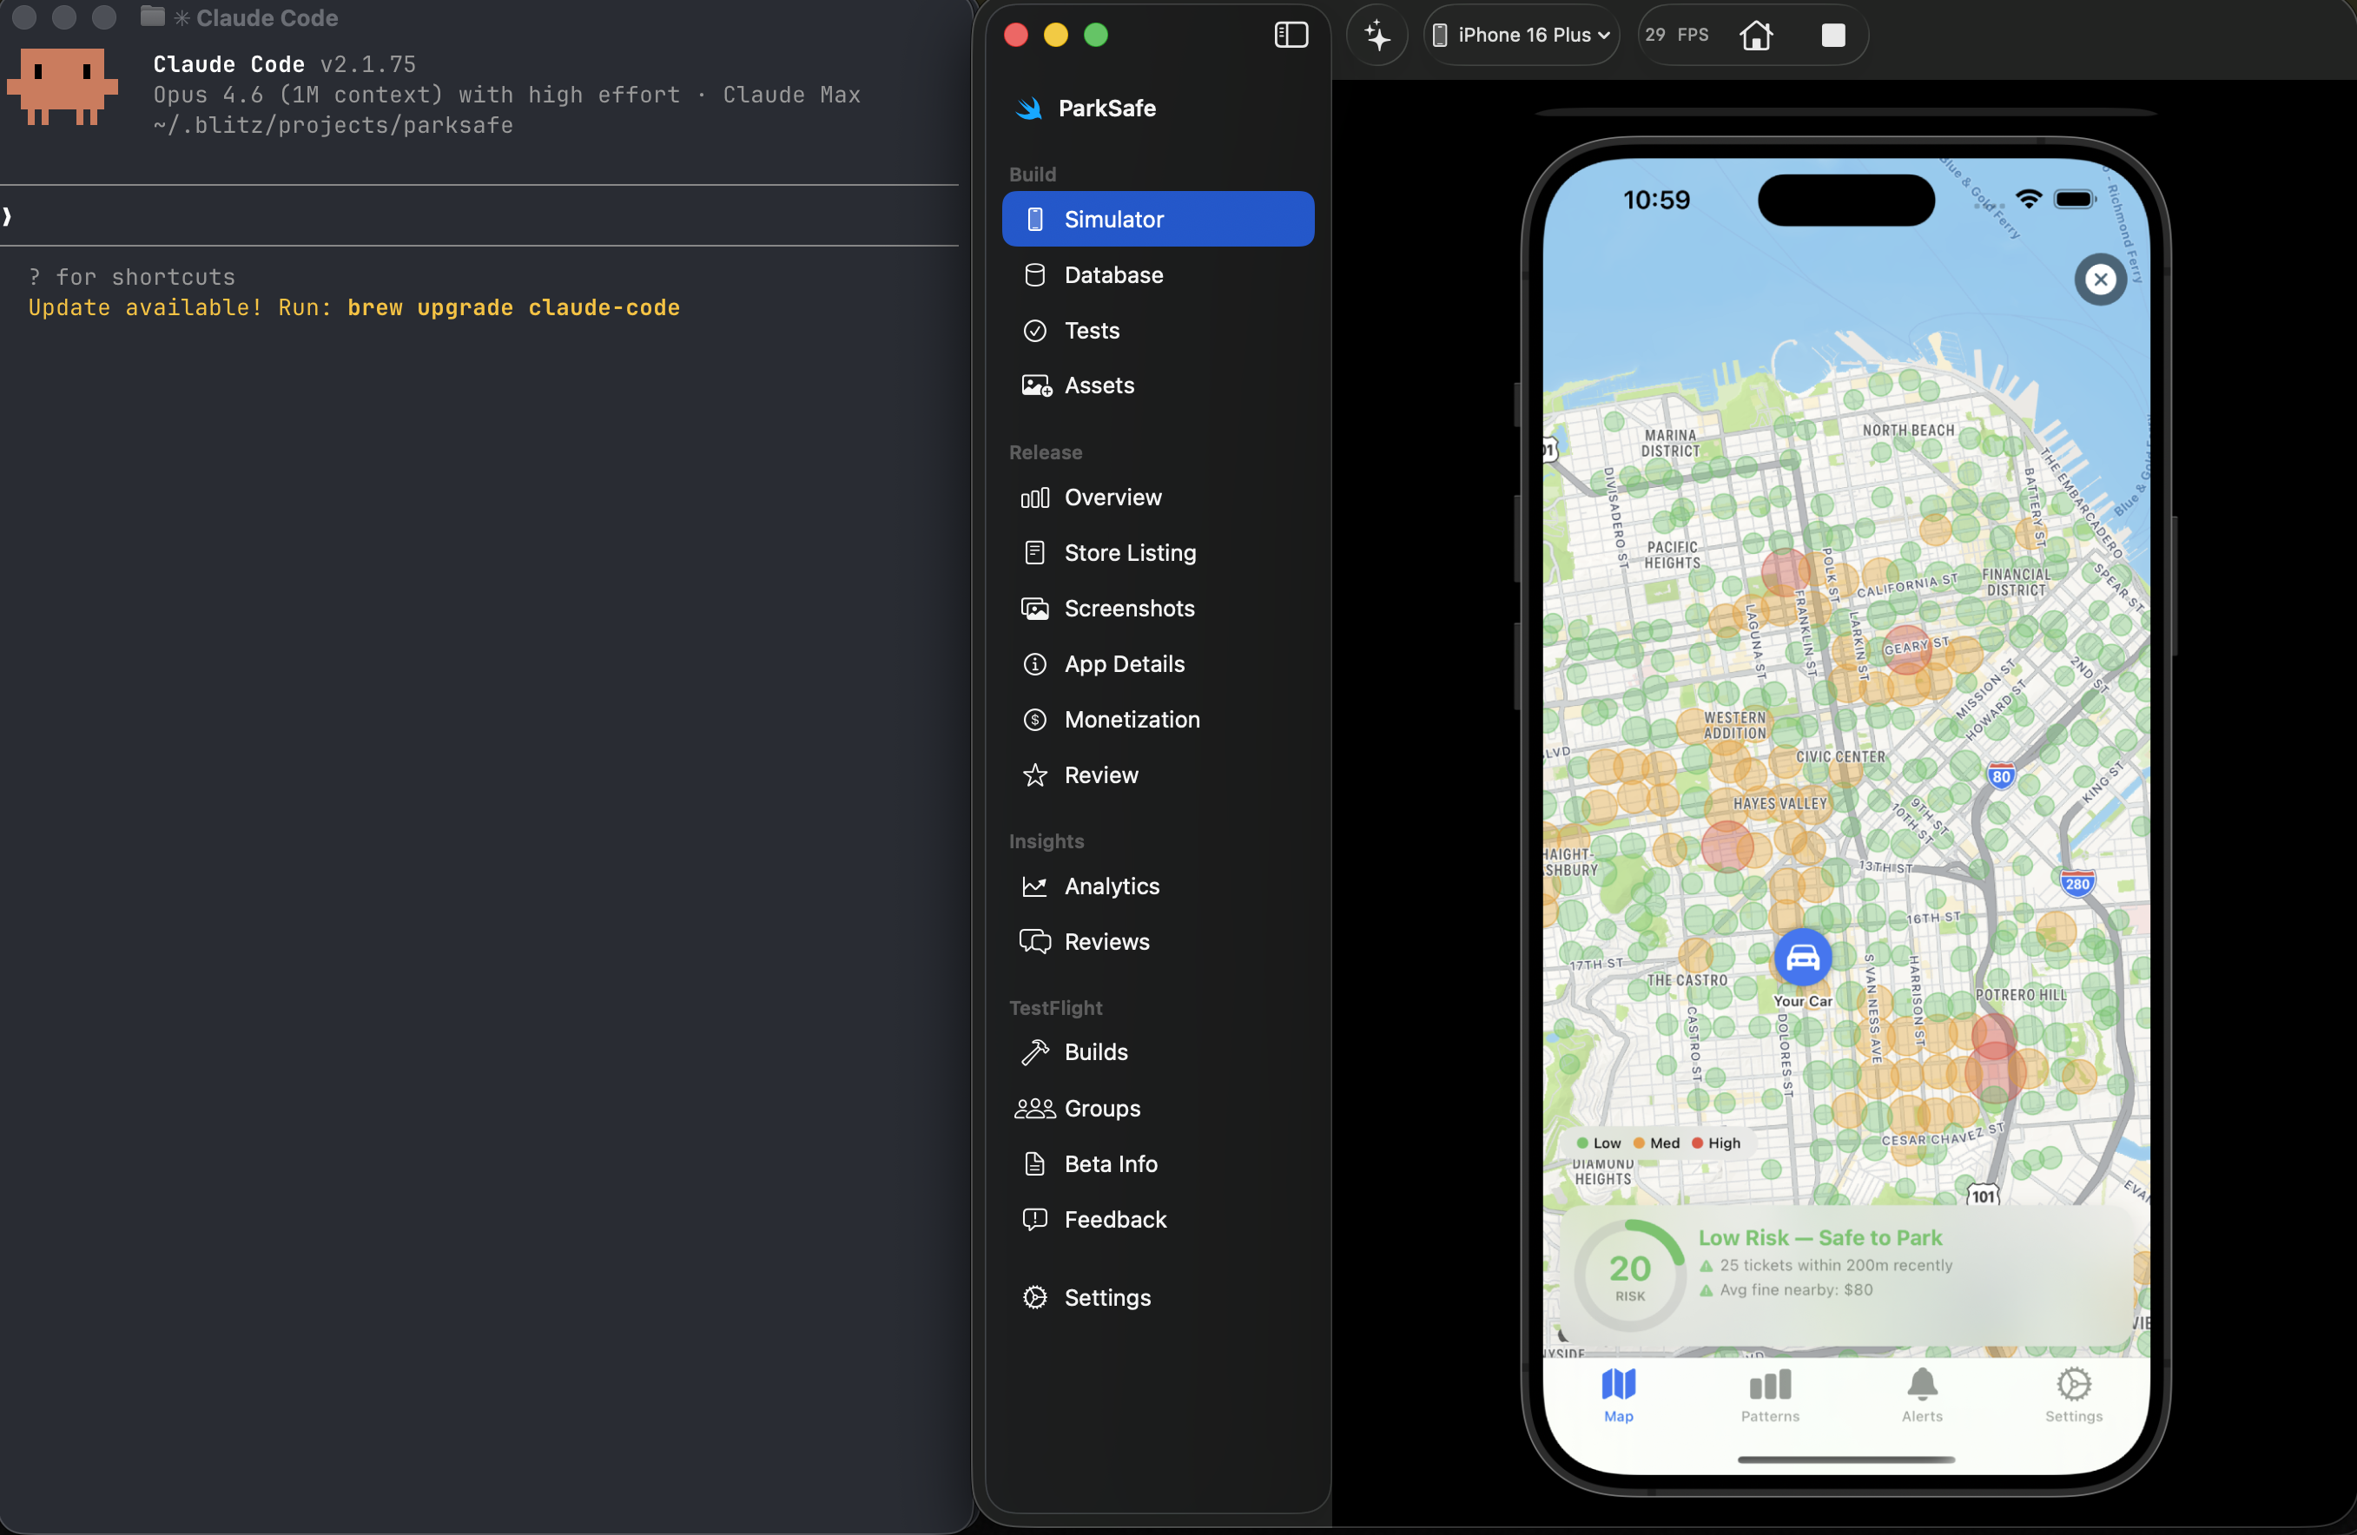Open TestFlight Feedback
Viewport: 2357px width, 1535px height.
click(1158, 1219)
